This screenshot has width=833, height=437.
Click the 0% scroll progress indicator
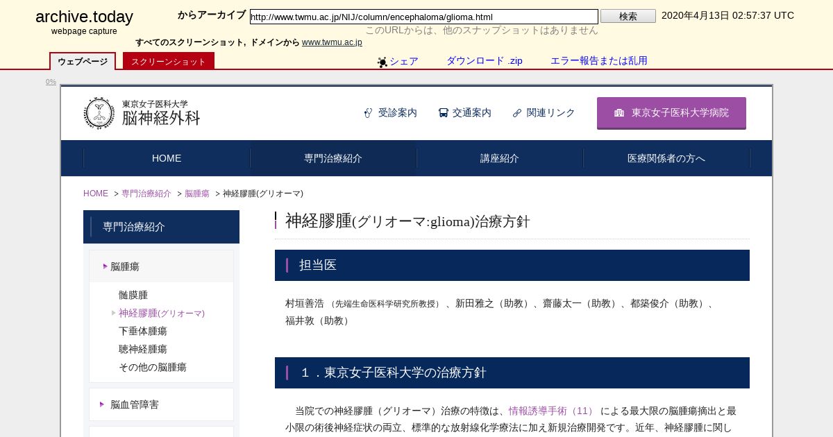[x=51, y=82]
